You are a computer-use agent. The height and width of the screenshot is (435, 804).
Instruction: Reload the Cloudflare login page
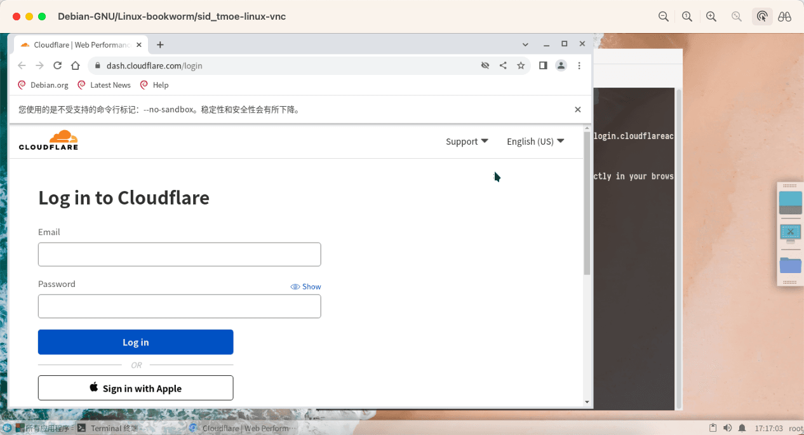[x=57, y=65]
